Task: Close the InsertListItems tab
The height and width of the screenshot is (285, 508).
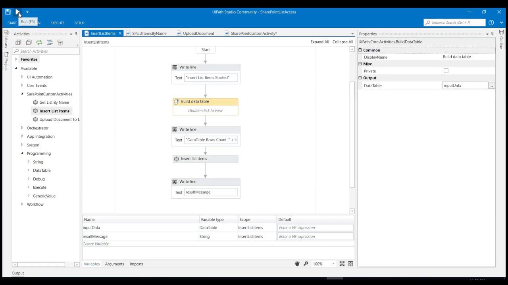Action: [x=120, y=34]
